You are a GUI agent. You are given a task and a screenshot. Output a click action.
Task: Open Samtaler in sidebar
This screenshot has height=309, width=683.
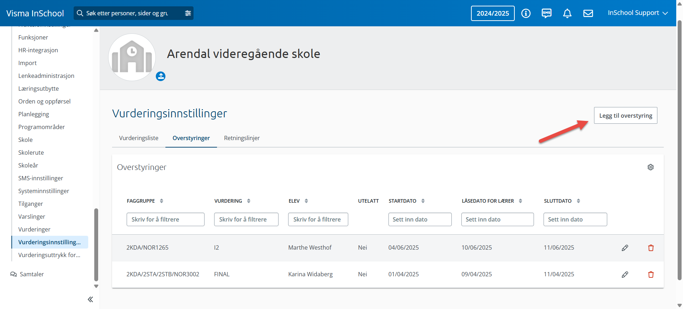click(x=27, y=274)
